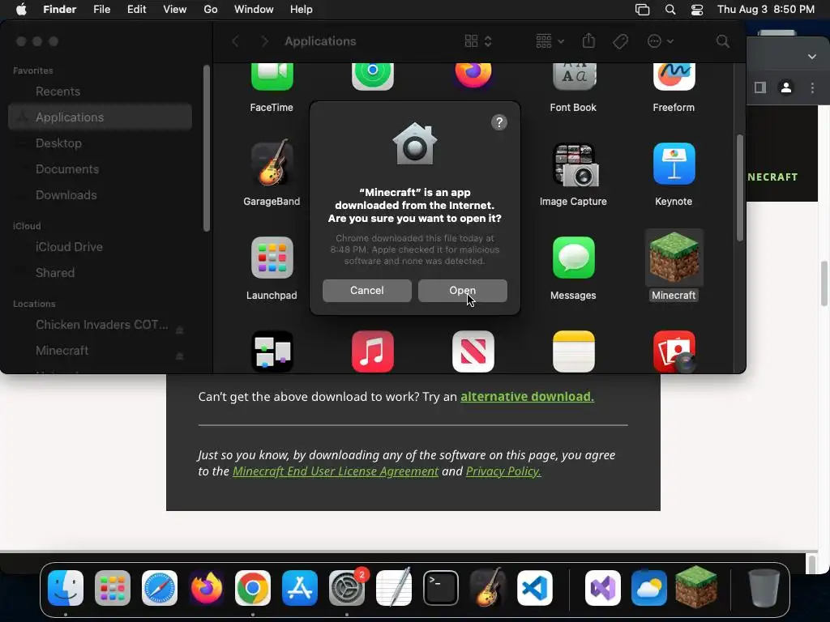Toggle Chrome side panel icon
The image size is (830, 622).
click(x=760, y=87)
